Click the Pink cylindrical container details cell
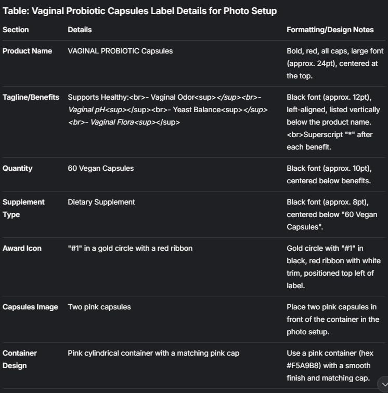Screen dimensions: 388x393 [153, 353]
